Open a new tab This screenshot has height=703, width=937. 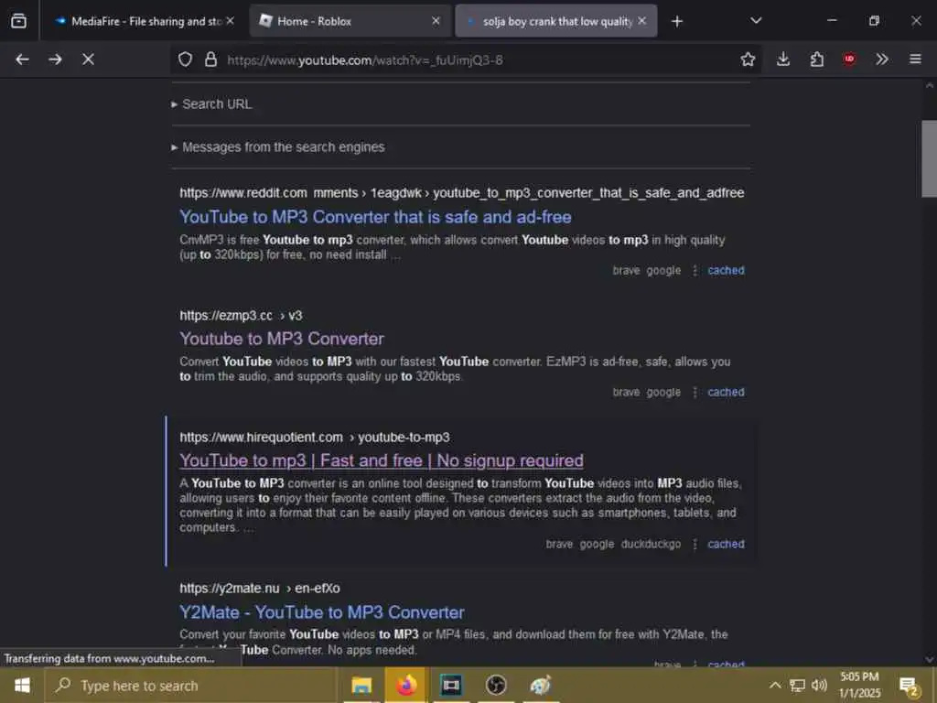(x=676, y=22)
